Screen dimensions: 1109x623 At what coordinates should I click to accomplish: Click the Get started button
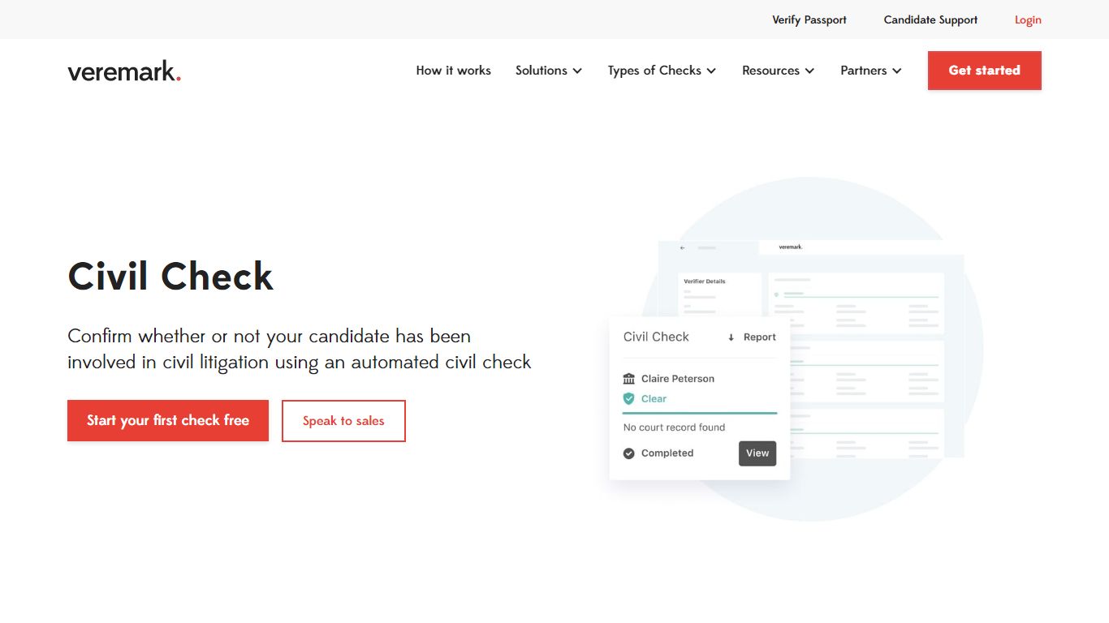pyautogui.click(x=985, y=71)
